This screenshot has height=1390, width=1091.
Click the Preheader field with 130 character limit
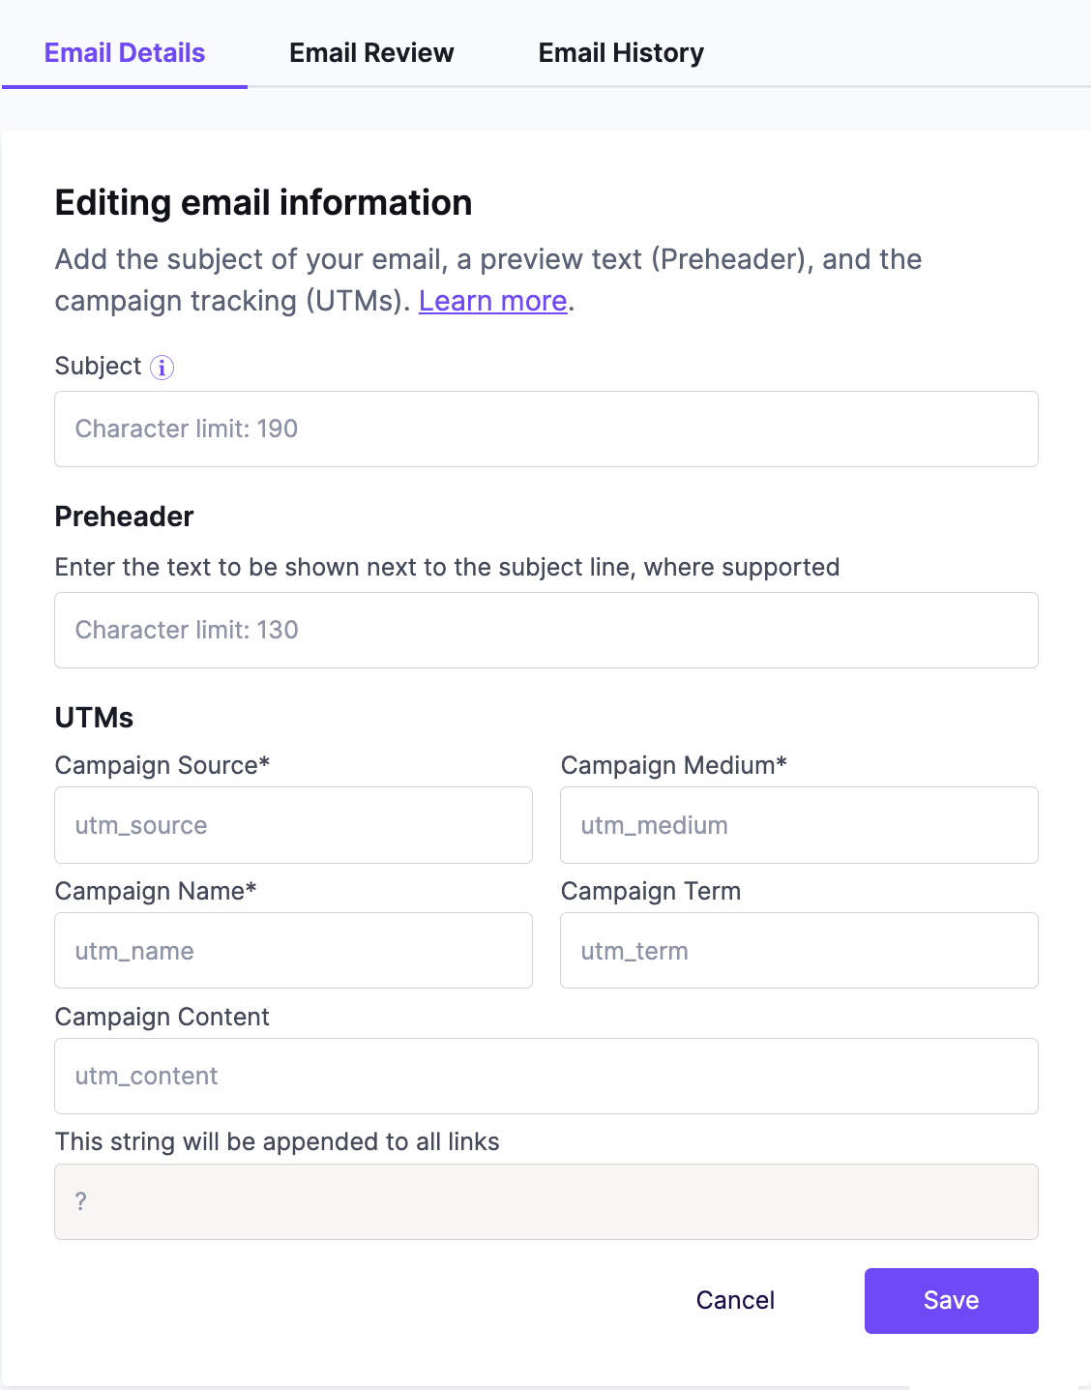(x=546, y=630)
